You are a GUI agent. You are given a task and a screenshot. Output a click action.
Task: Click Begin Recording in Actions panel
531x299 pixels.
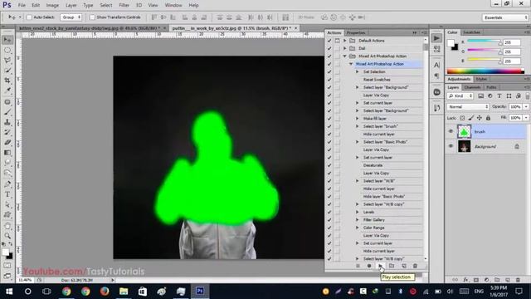click(369, 266)
